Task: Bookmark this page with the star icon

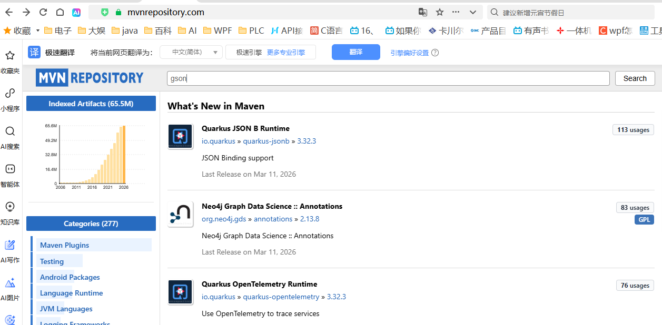Action: [x=440, y=12]
